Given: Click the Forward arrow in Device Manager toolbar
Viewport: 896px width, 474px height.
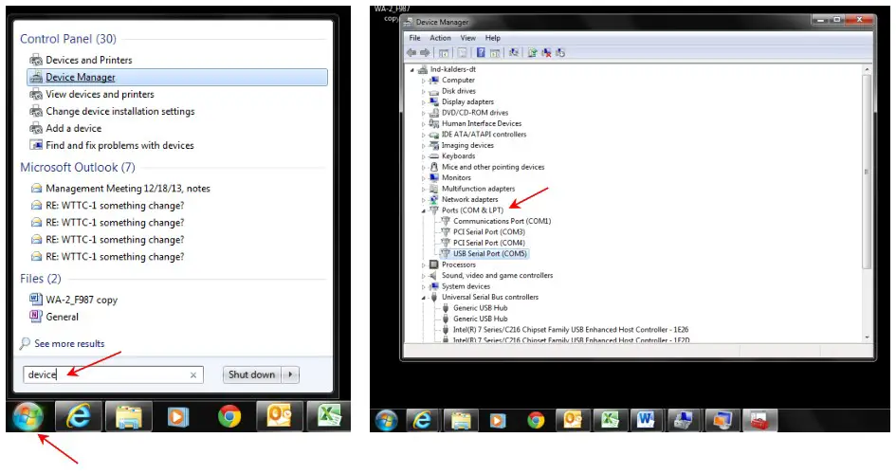Looking at the screenshot, I should click(425, 52).
